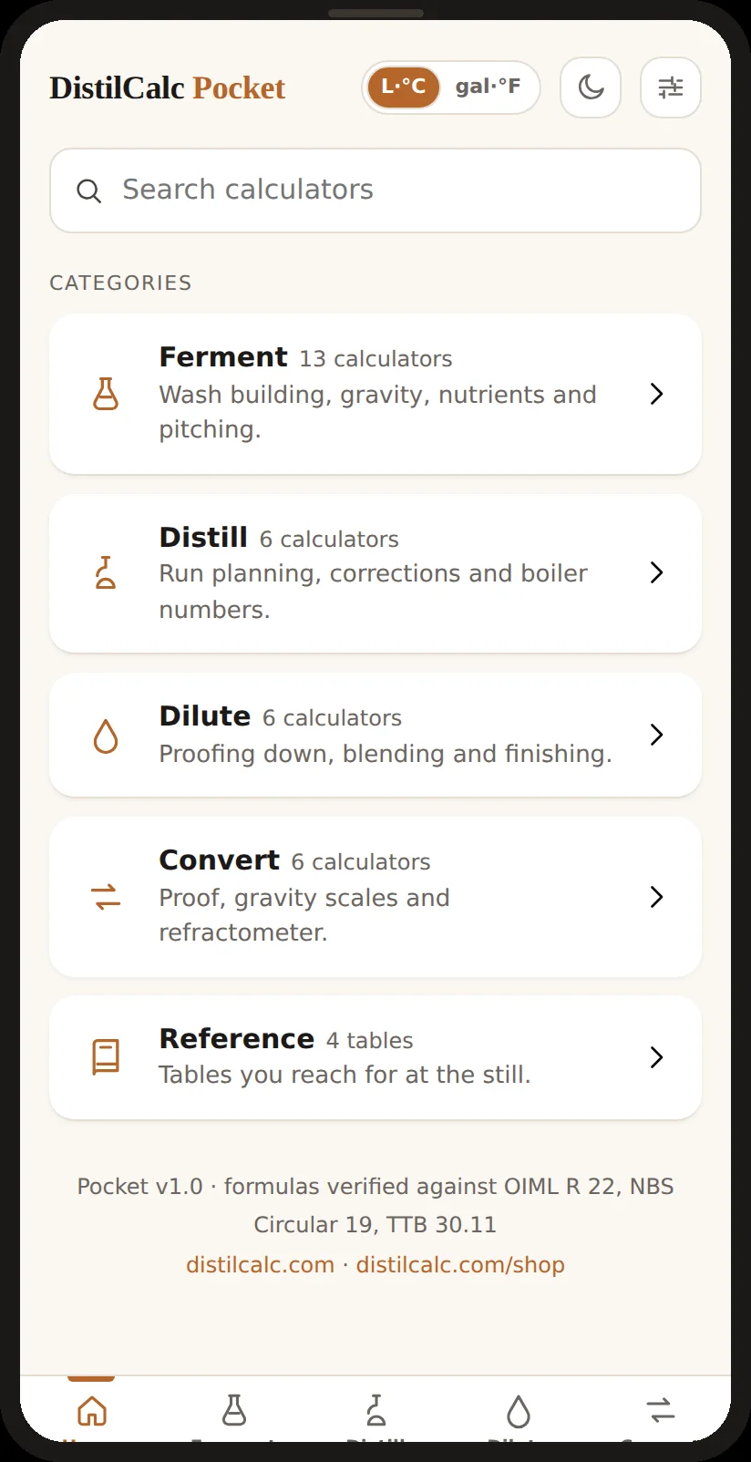
Task: Expand Ferment category with its chevron
Action: pyautogui.click(x=656, y=394)
